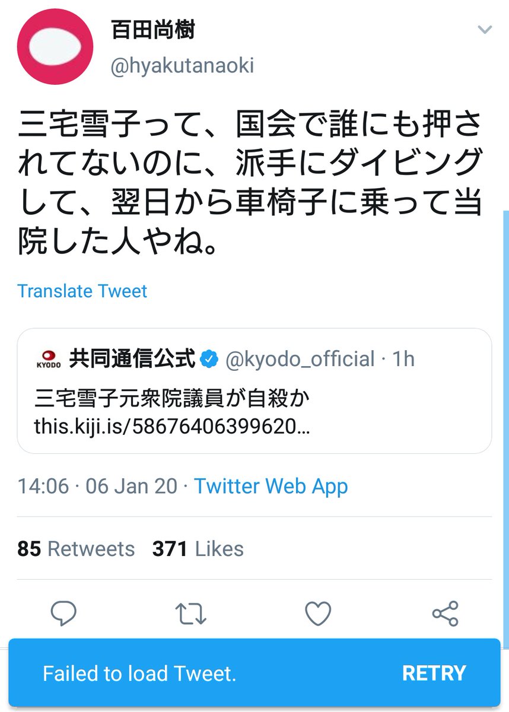The height and width of the screenshot is (712, 509).
Task: Expand the tweet options chevron
Action: 485,30
